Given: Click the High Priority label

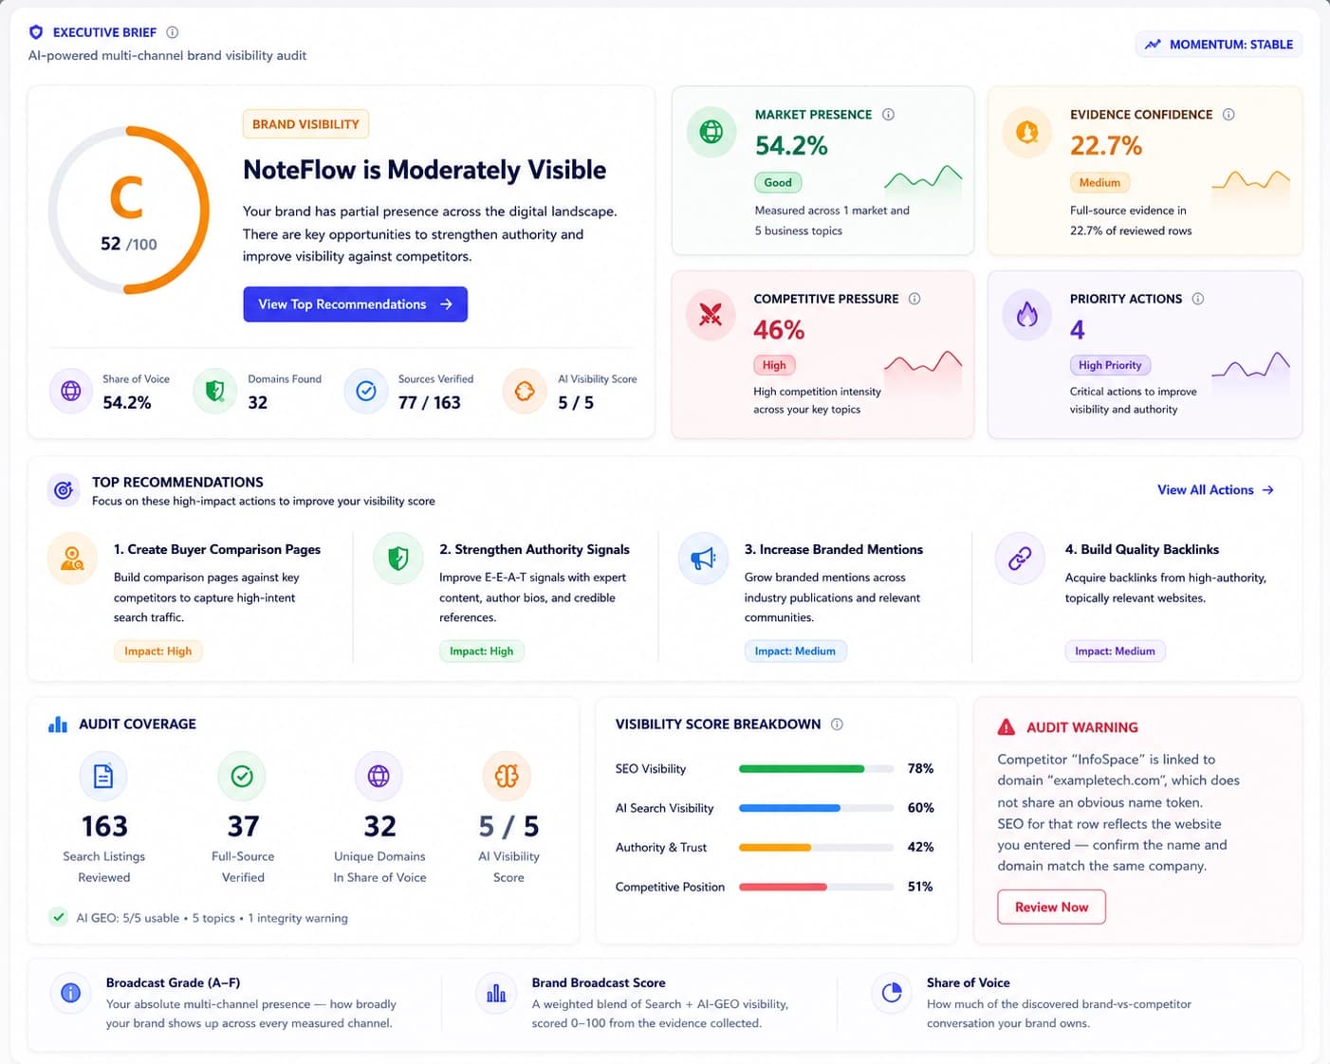Looking at the screenshot, I should pos(1110,365).
